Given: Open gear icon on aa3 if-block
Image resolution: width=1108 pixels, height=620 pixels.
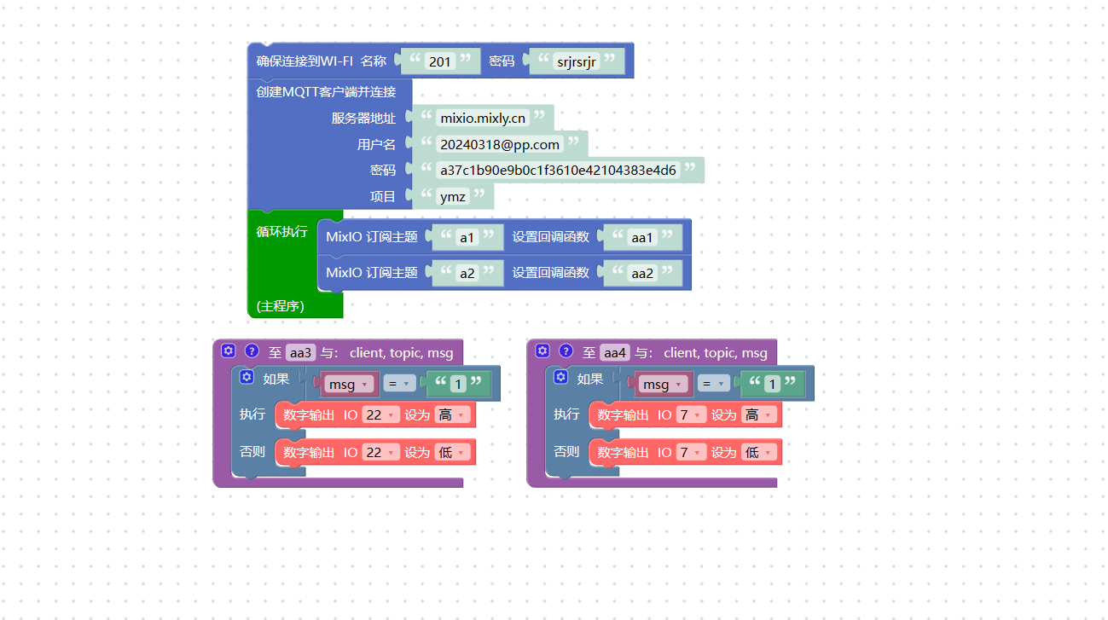Looking at the screenshot, I should click(247, 377).
